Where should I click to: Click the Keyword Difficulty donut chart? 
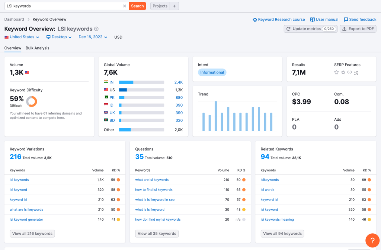click(x=32, y=101)
